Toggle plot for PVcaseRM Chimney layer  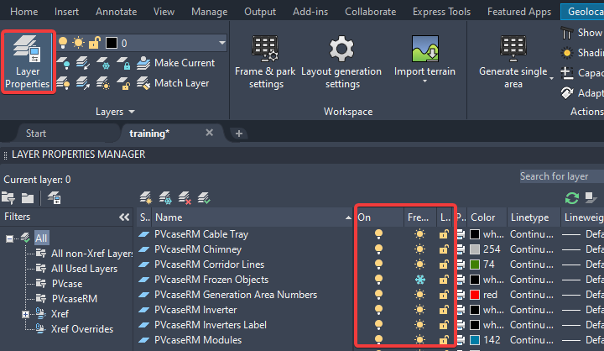(x=461, y=249)
